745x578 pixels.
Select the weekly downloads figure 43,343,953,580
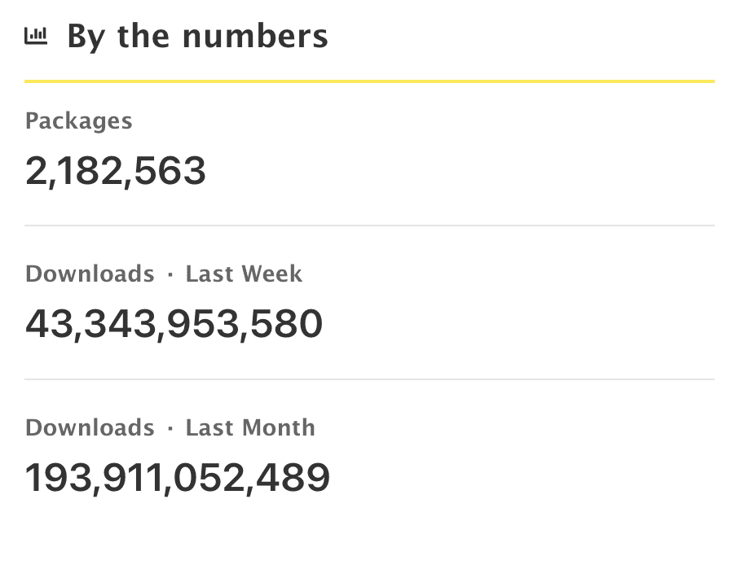point(174,325)
